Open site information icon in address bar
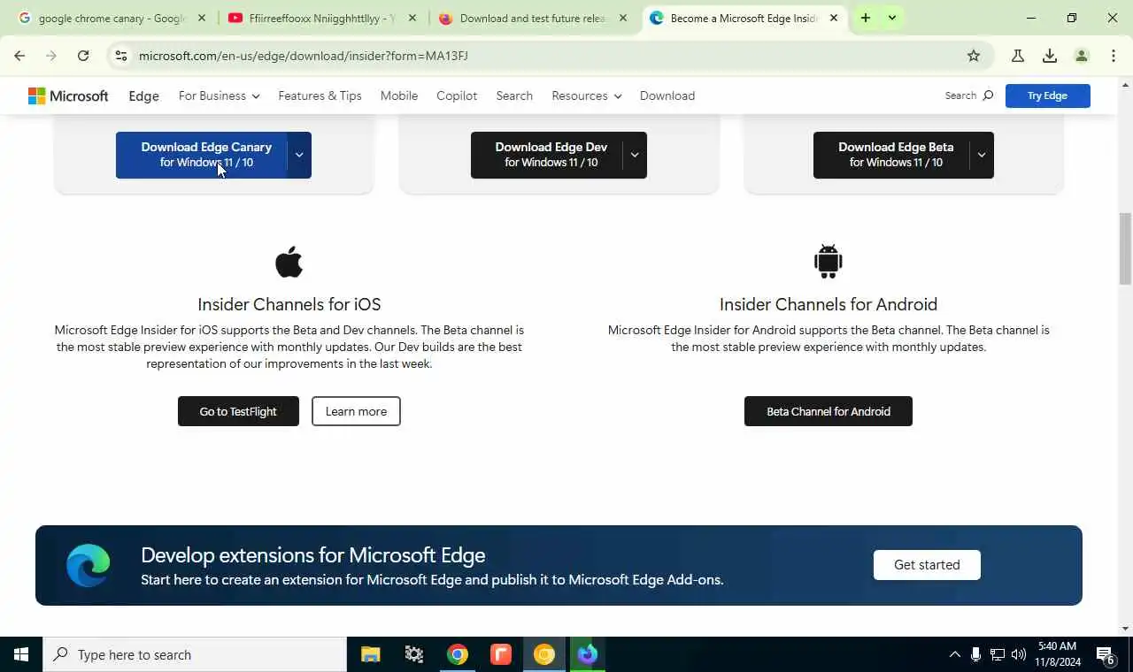1133x672 pixels. coord(121,56)
